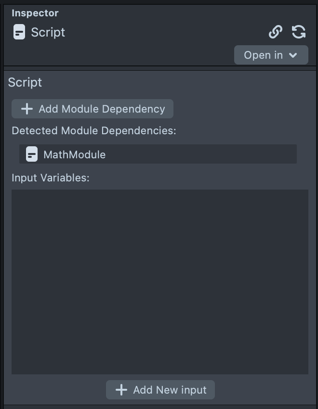Image resolution: width=318 pixels, height=409 pixels.
Task: Click the chain link icon
Action: 275,32
